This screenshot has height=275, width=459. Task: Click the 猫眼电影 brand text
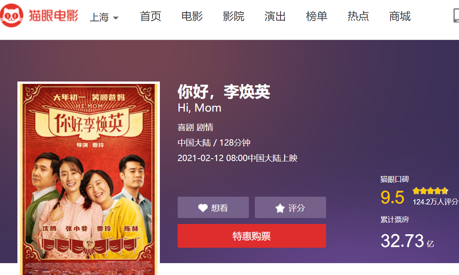[x=53, y=15]
